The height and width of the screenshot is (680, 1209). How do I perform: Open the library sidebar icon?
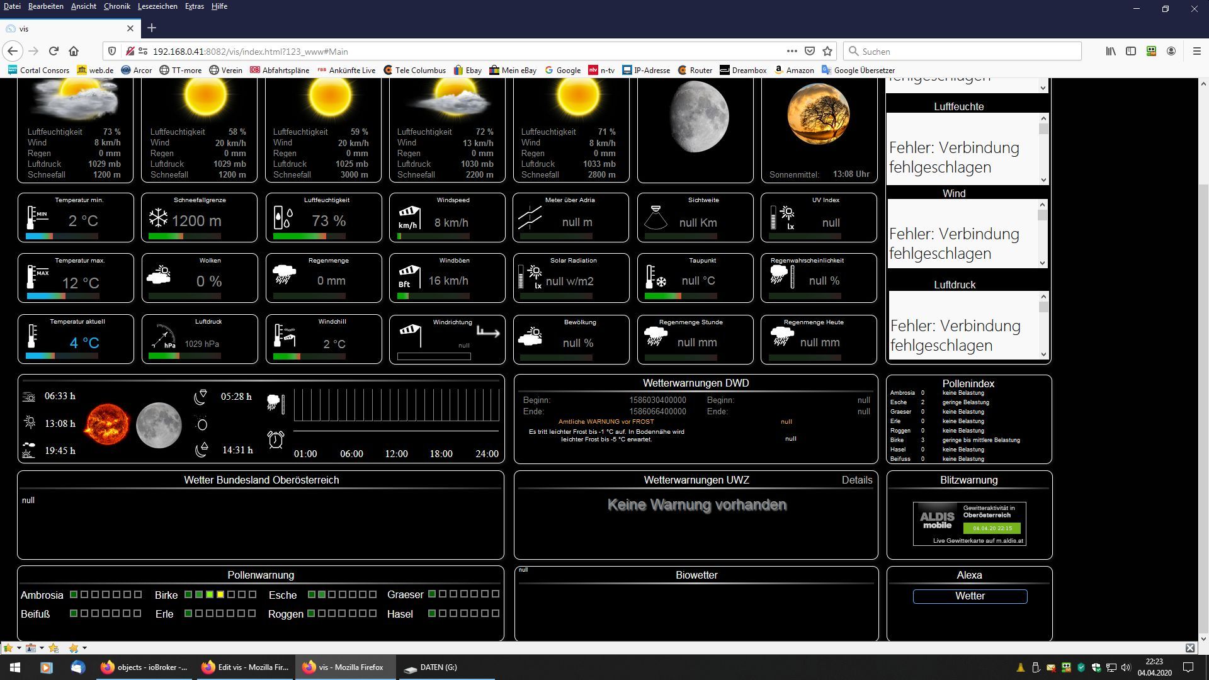tap(1111, 51)
